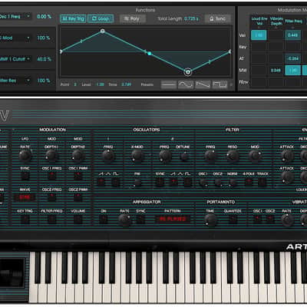Click the Vel to Filter Freq 0.449 cell

pos(293,35)
